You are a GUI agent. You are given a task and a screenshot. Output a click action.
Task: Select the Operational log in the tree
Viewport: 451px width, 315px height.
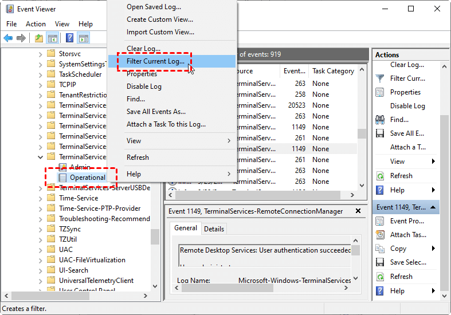point(87,178)
